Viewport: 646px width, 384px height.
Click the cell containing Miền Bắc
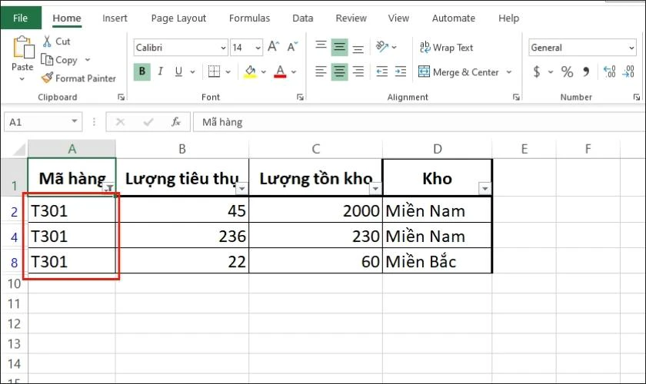pos(437,261)
